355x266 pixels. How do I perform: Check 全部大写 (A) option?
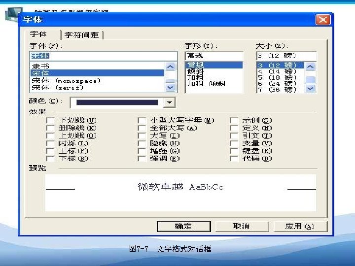tap(142, 128)
